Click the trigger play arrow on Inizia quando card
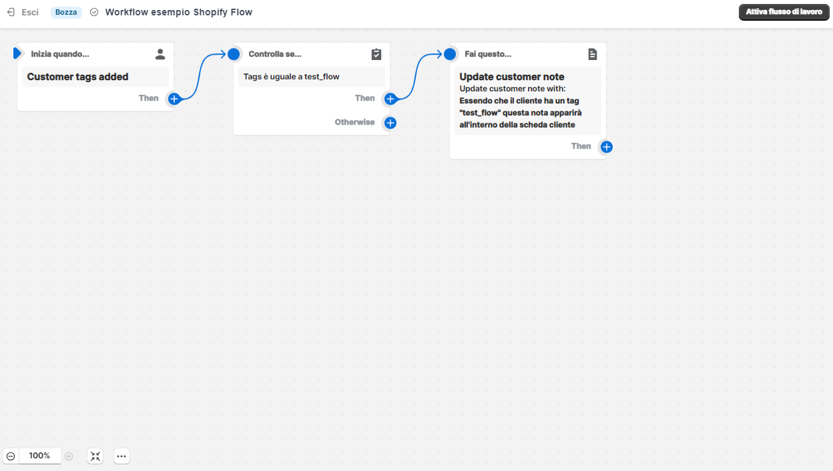Screen dimensions: 833x471 [18, 53]
